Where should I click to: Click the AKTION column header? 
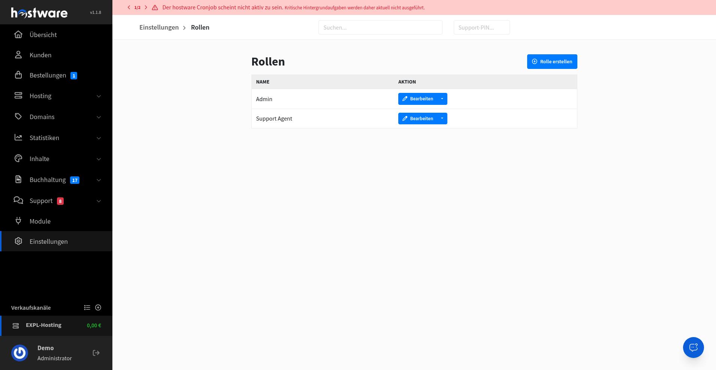407,82
